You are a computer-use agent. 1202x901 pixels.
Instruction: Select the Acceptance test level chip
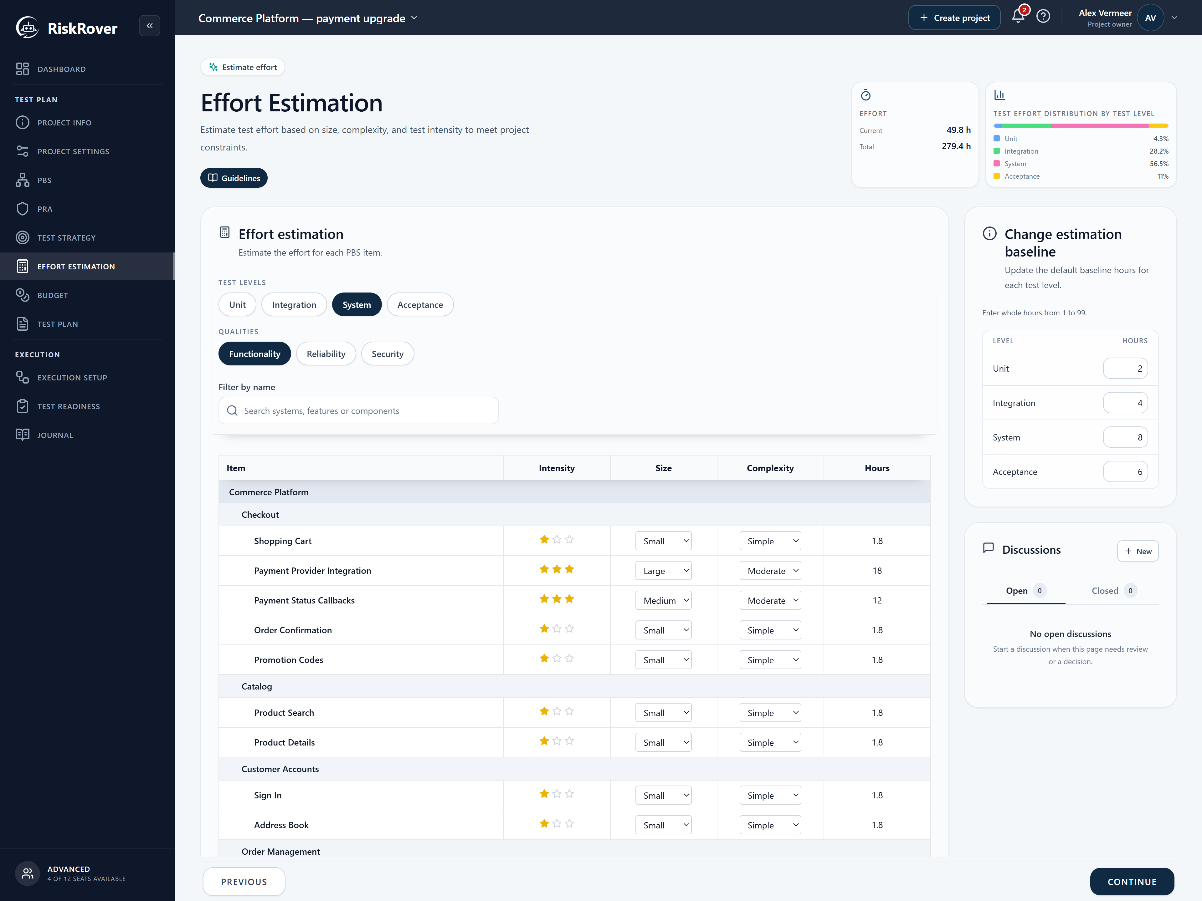420,305
